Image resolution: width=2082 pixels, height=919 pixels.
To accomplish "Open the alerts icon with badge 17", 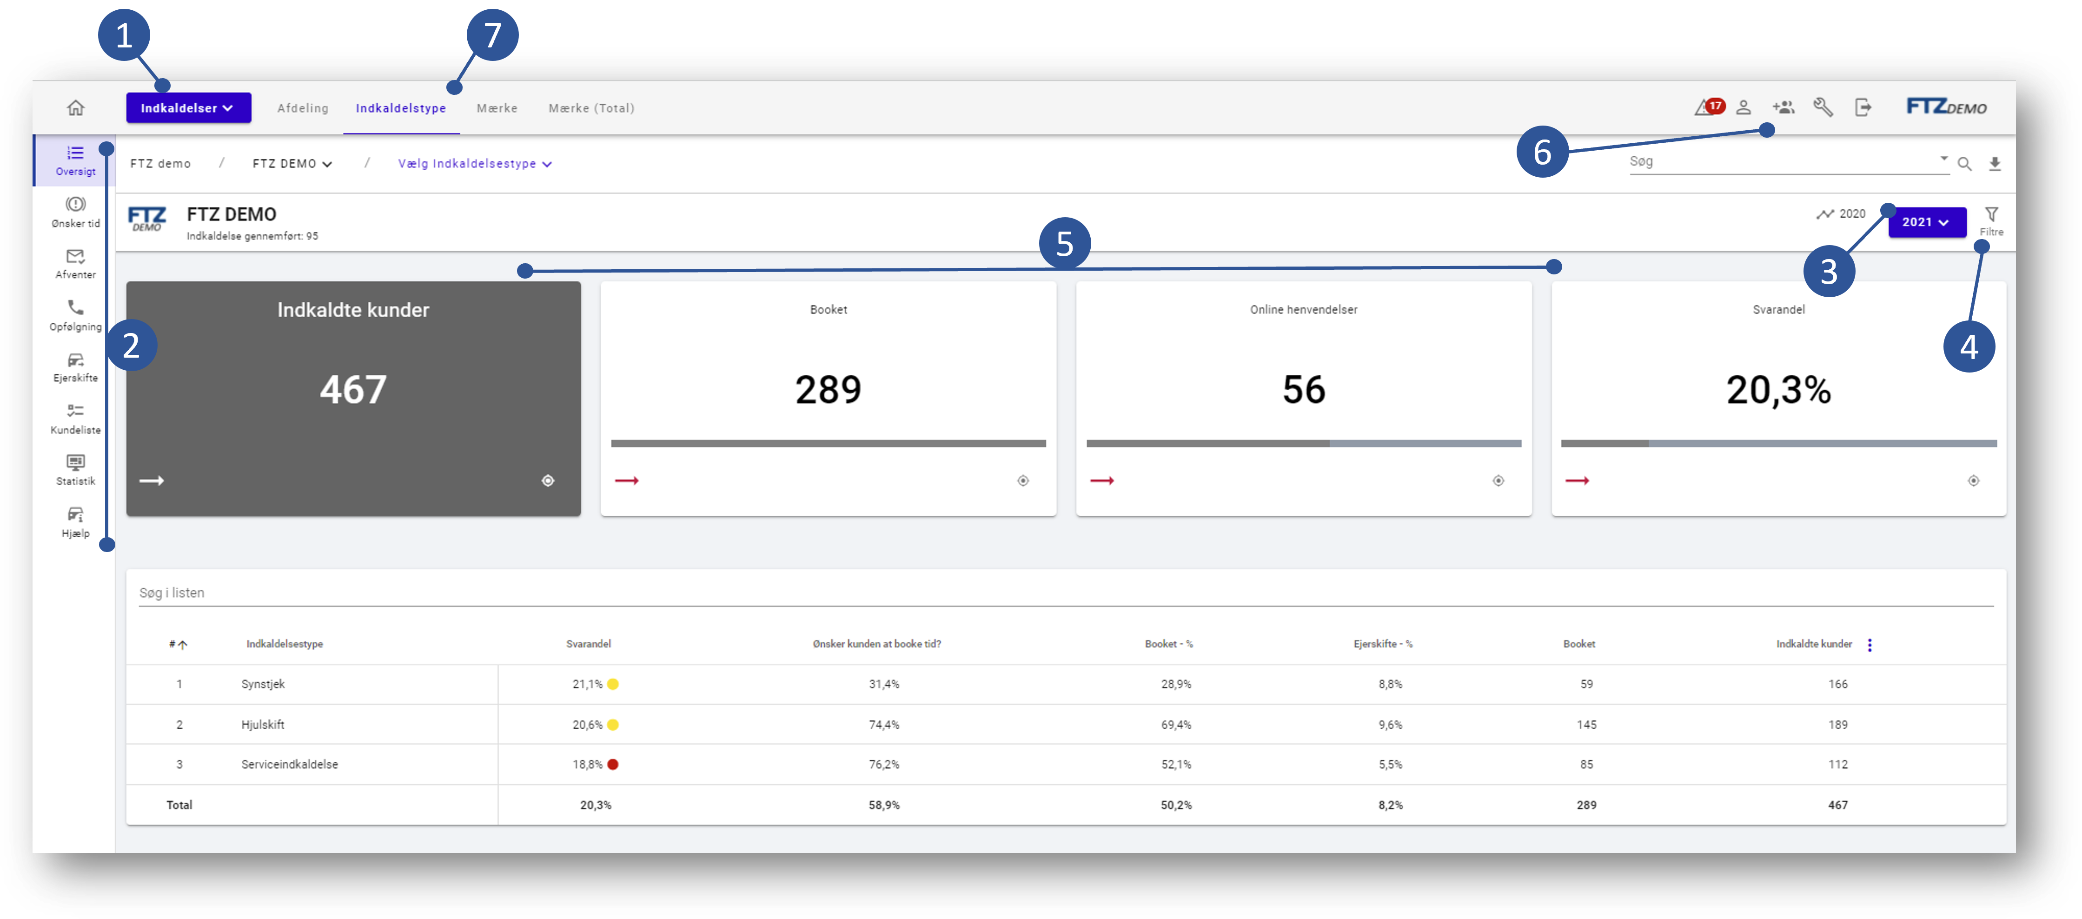I will point(1710,107).
